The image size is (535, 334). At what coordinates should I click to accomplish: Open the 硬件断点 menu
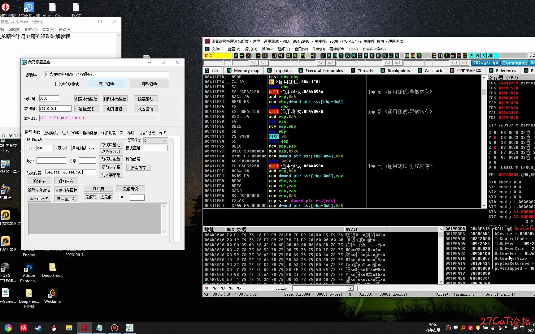[337, 49]
